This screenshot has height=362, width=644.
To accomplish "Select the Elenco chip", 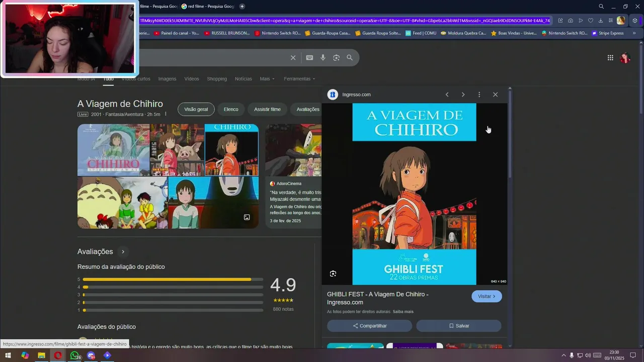I will pyautogui.click(x=231, y=109).
